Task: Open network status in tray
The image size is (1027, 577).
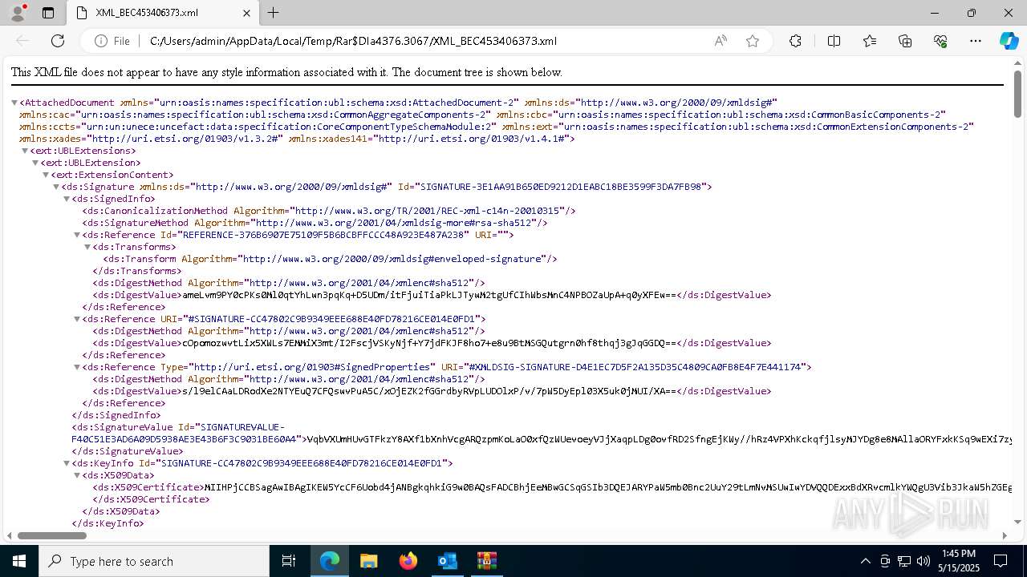Action: tap(904, 561)
